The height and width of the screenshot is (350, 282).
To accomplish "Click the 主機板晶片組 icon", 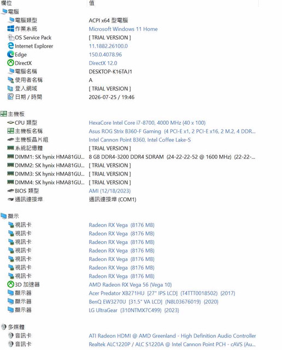I will (11, 139).
